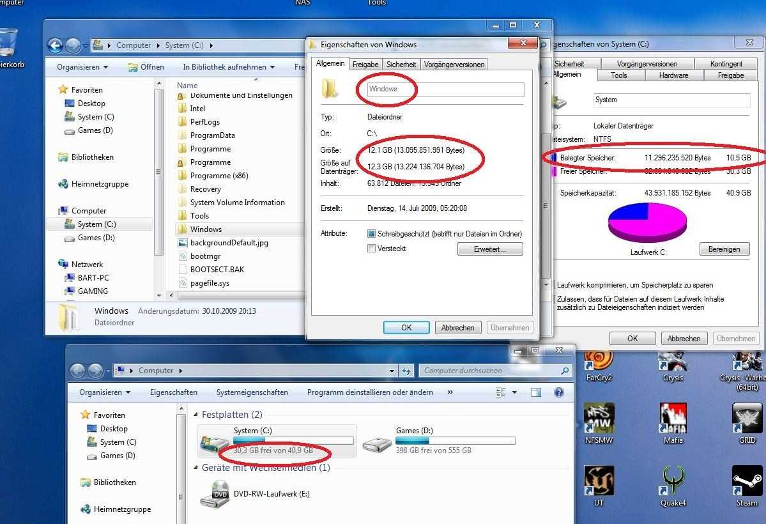Toggle the Laufwerk komprimieren checkbox

coord(555,285)
